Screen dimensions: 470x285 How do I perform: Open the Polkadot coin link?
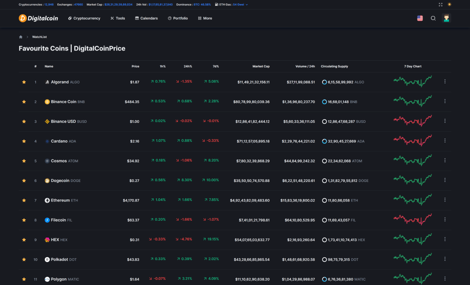[x=64, y=260]
